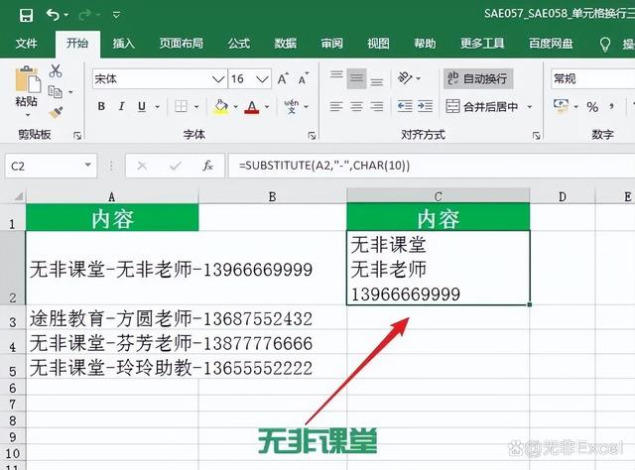Click the comma style icon
The image size is (635, 470).
[x=611, y=107]
